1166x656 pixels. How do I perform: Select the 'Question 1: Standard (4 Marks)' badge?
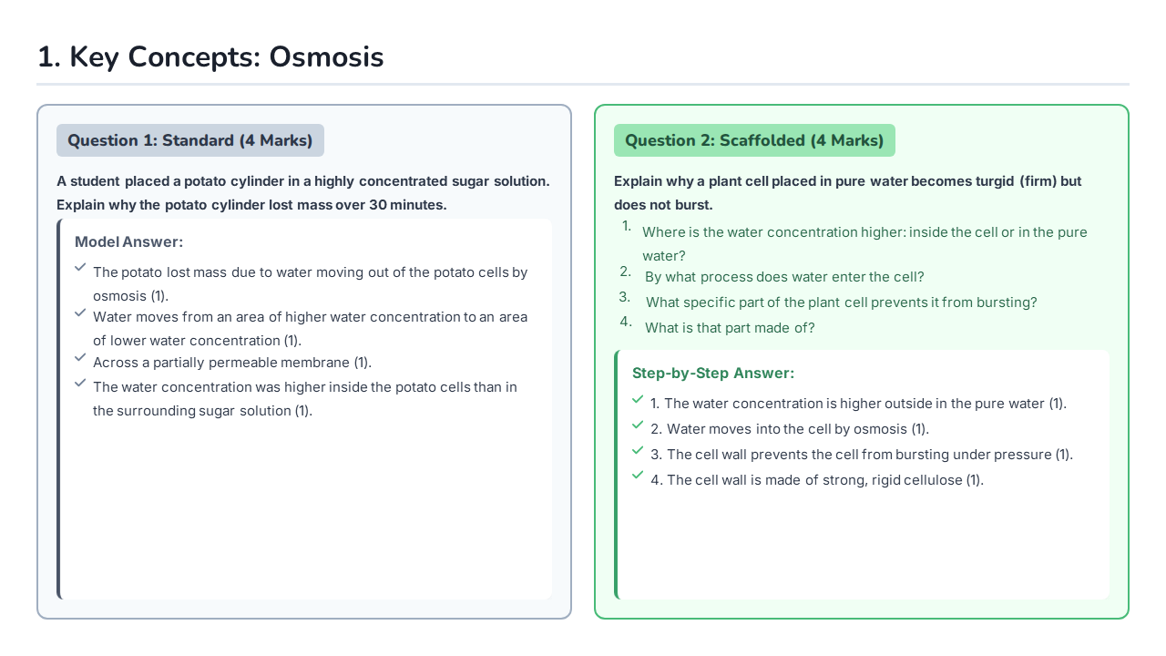190,140
